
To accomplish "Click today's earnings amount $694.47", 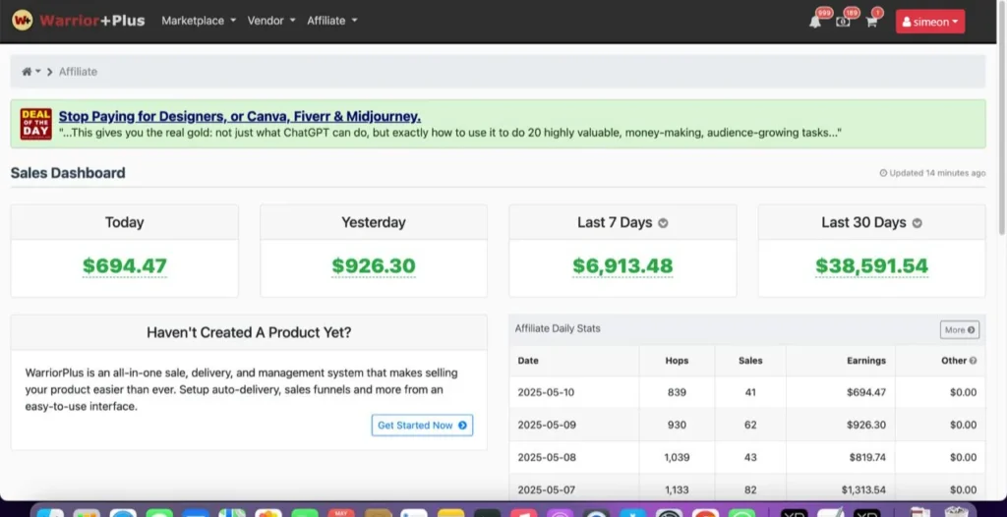I will (x=124, y=265).
